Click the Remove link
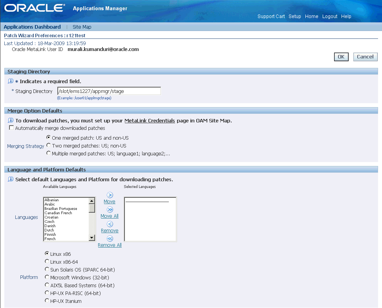 110,231
